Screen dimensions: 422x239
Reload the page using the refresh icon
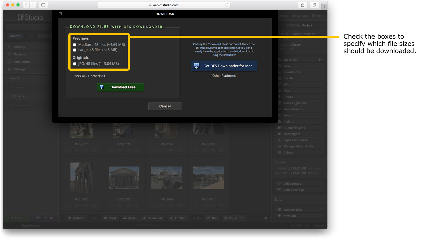click(x=227, y=5)
